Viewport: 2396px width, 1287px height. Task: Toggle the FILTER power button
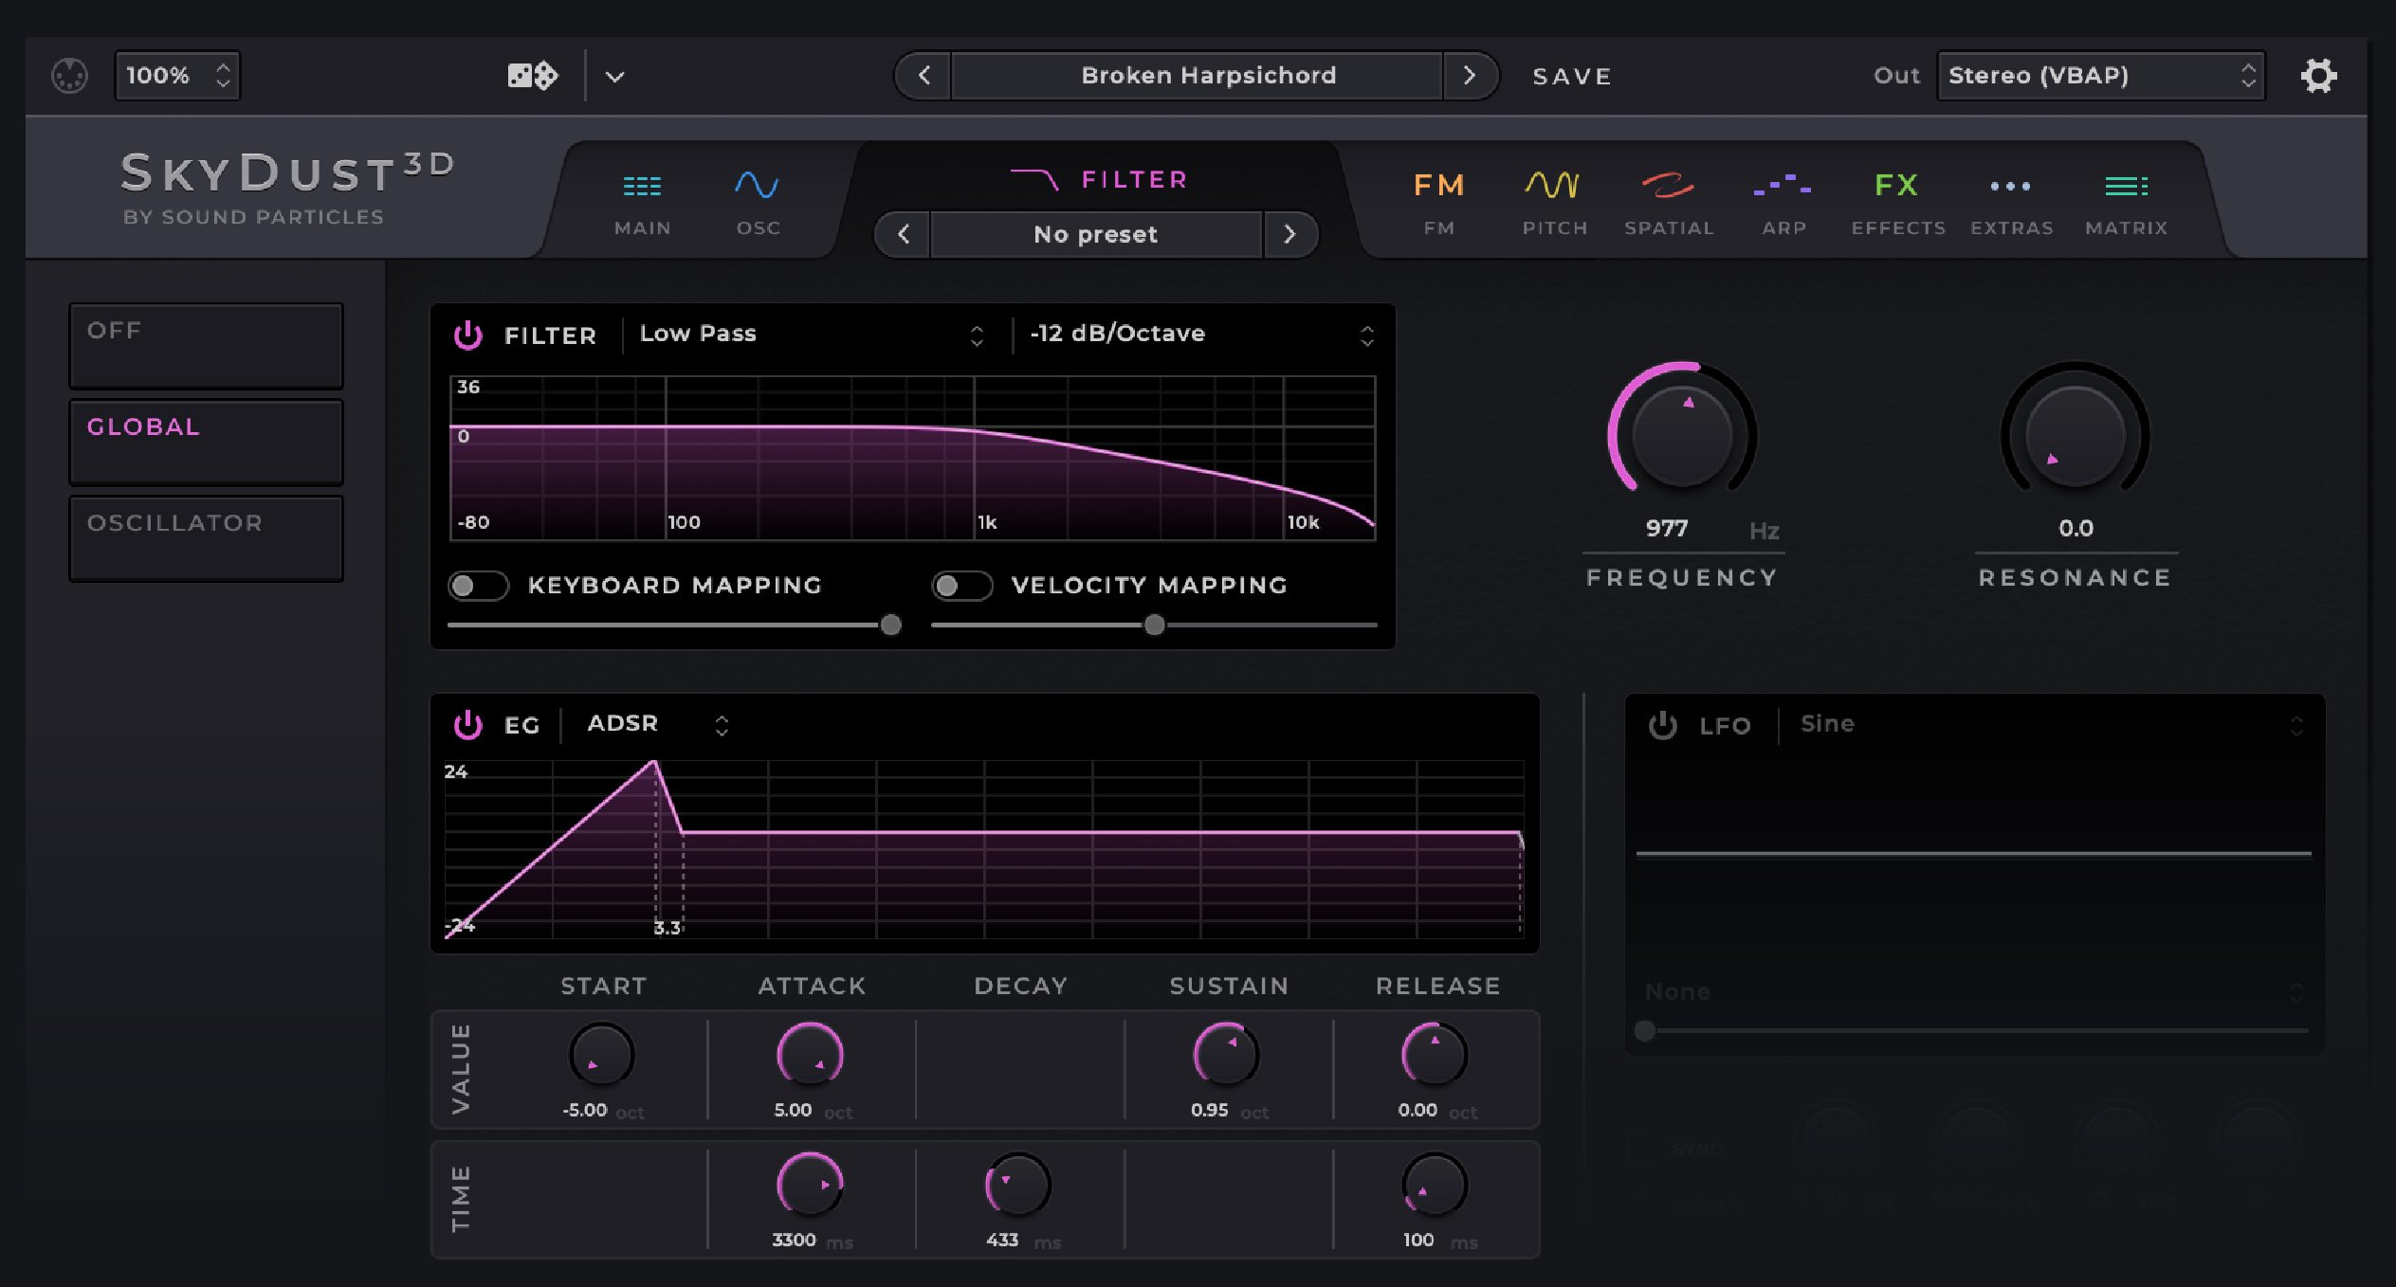[468, 335]
